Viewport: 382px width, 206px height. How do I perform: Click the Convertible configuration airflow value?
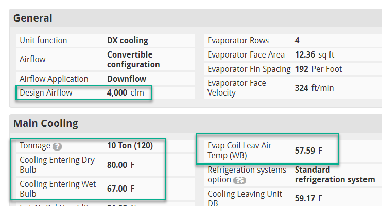point(133,60)
